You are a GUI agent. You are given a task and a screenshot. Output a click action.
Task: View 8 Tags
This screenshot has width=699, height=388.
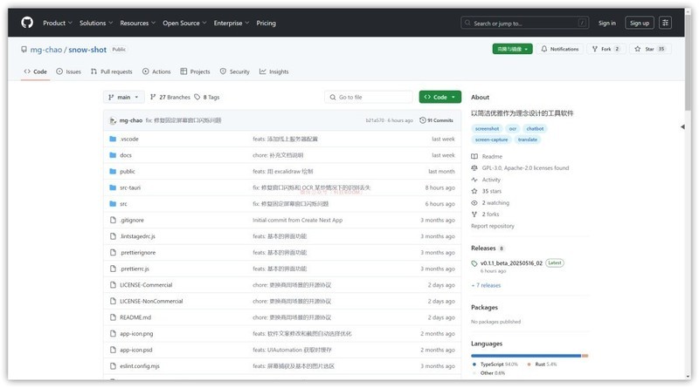click(x=207, y=97)
